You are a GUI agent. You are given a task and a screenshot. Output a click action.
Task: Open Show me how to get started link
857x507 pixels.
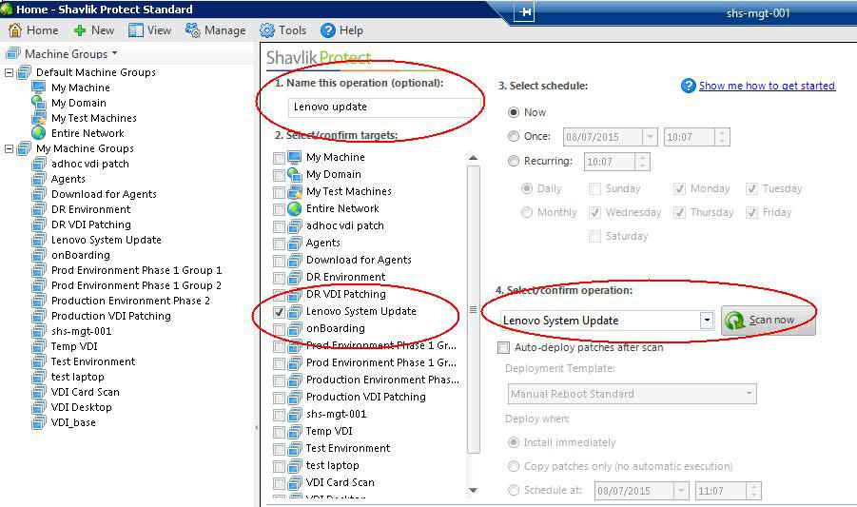click(x=767, y=86)
